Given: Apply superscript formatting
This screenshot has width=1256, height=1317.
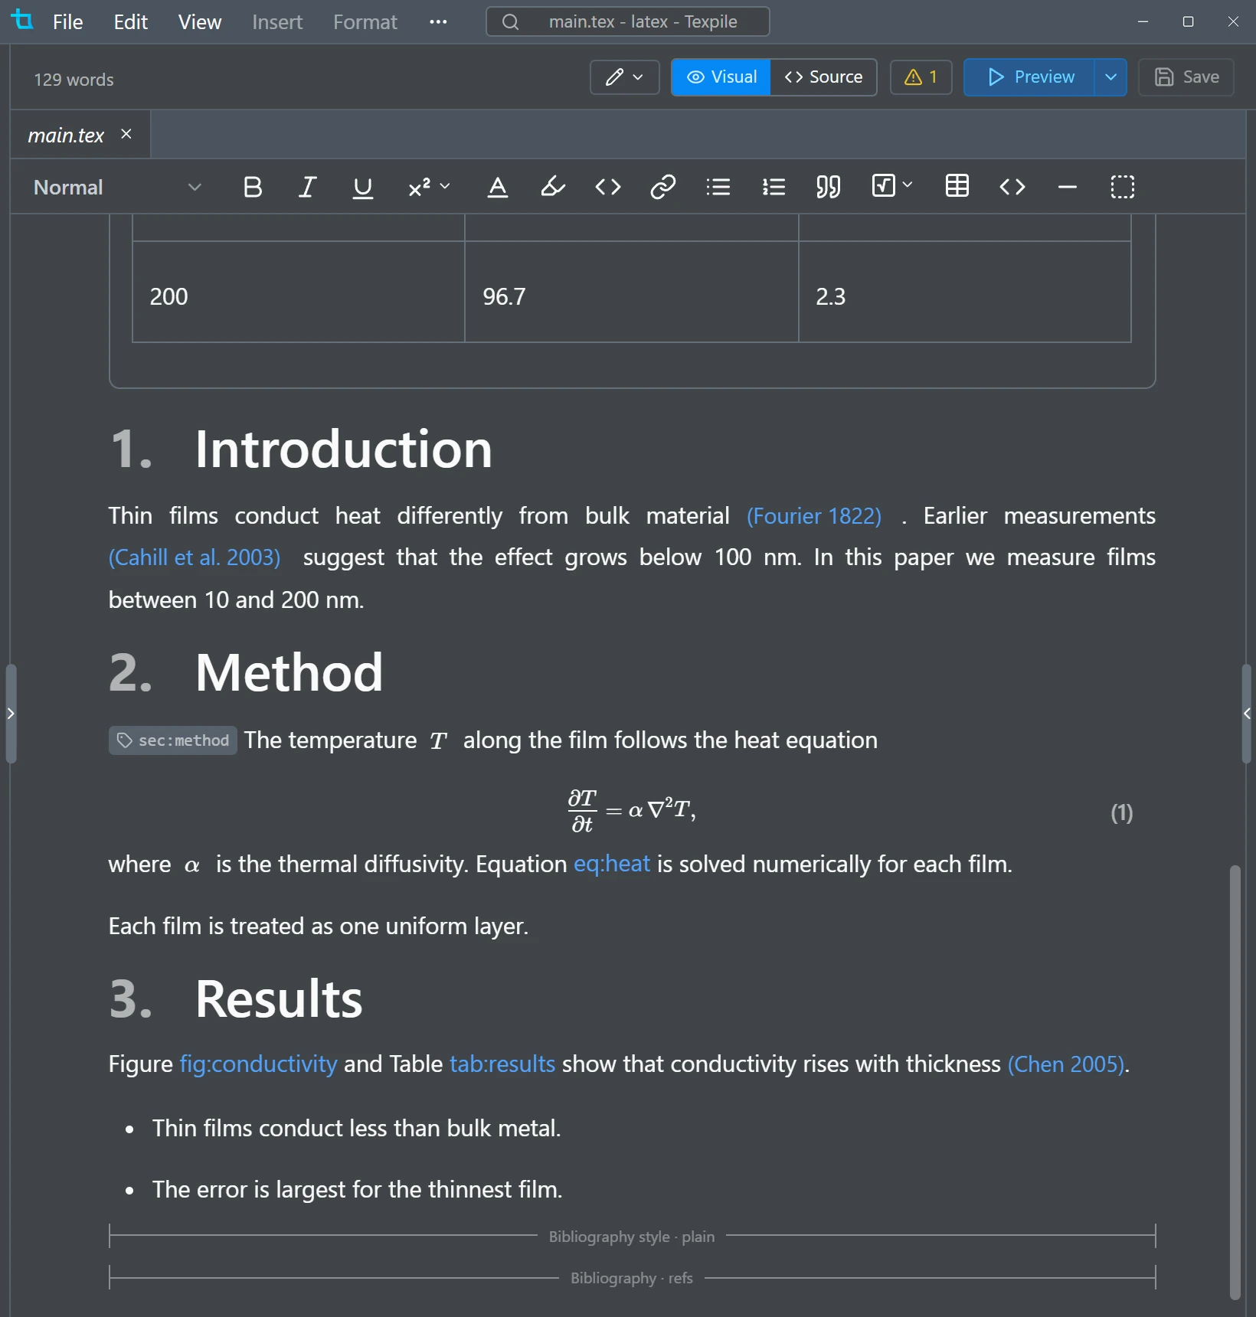Looking at the screenshot, I should click(419, 188).
